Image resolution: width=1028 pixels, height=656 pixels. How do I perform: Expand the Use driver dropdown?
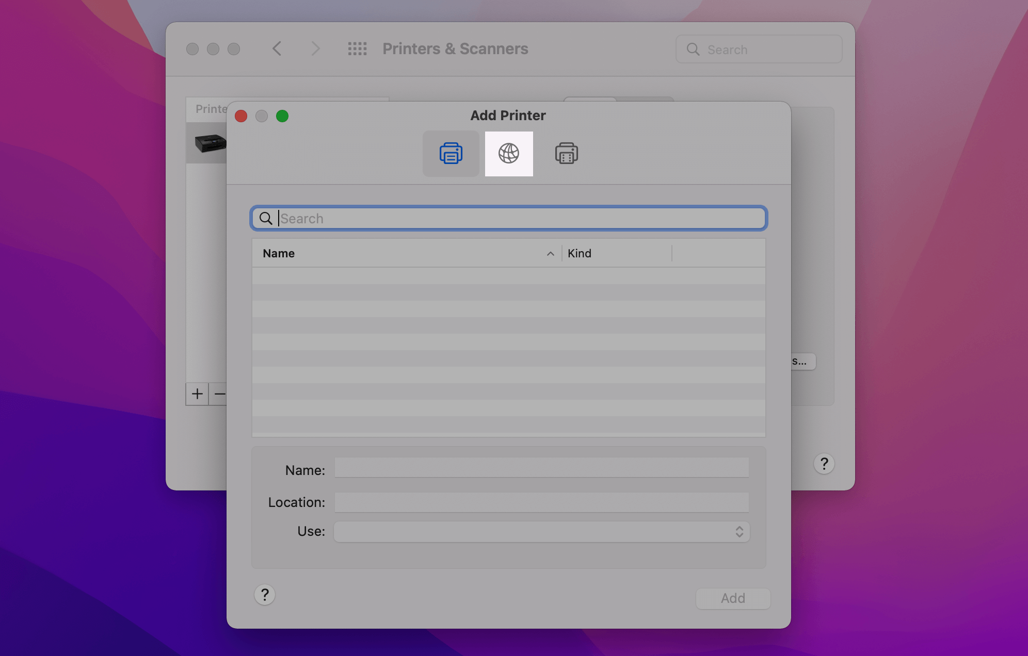coord(541,532)
